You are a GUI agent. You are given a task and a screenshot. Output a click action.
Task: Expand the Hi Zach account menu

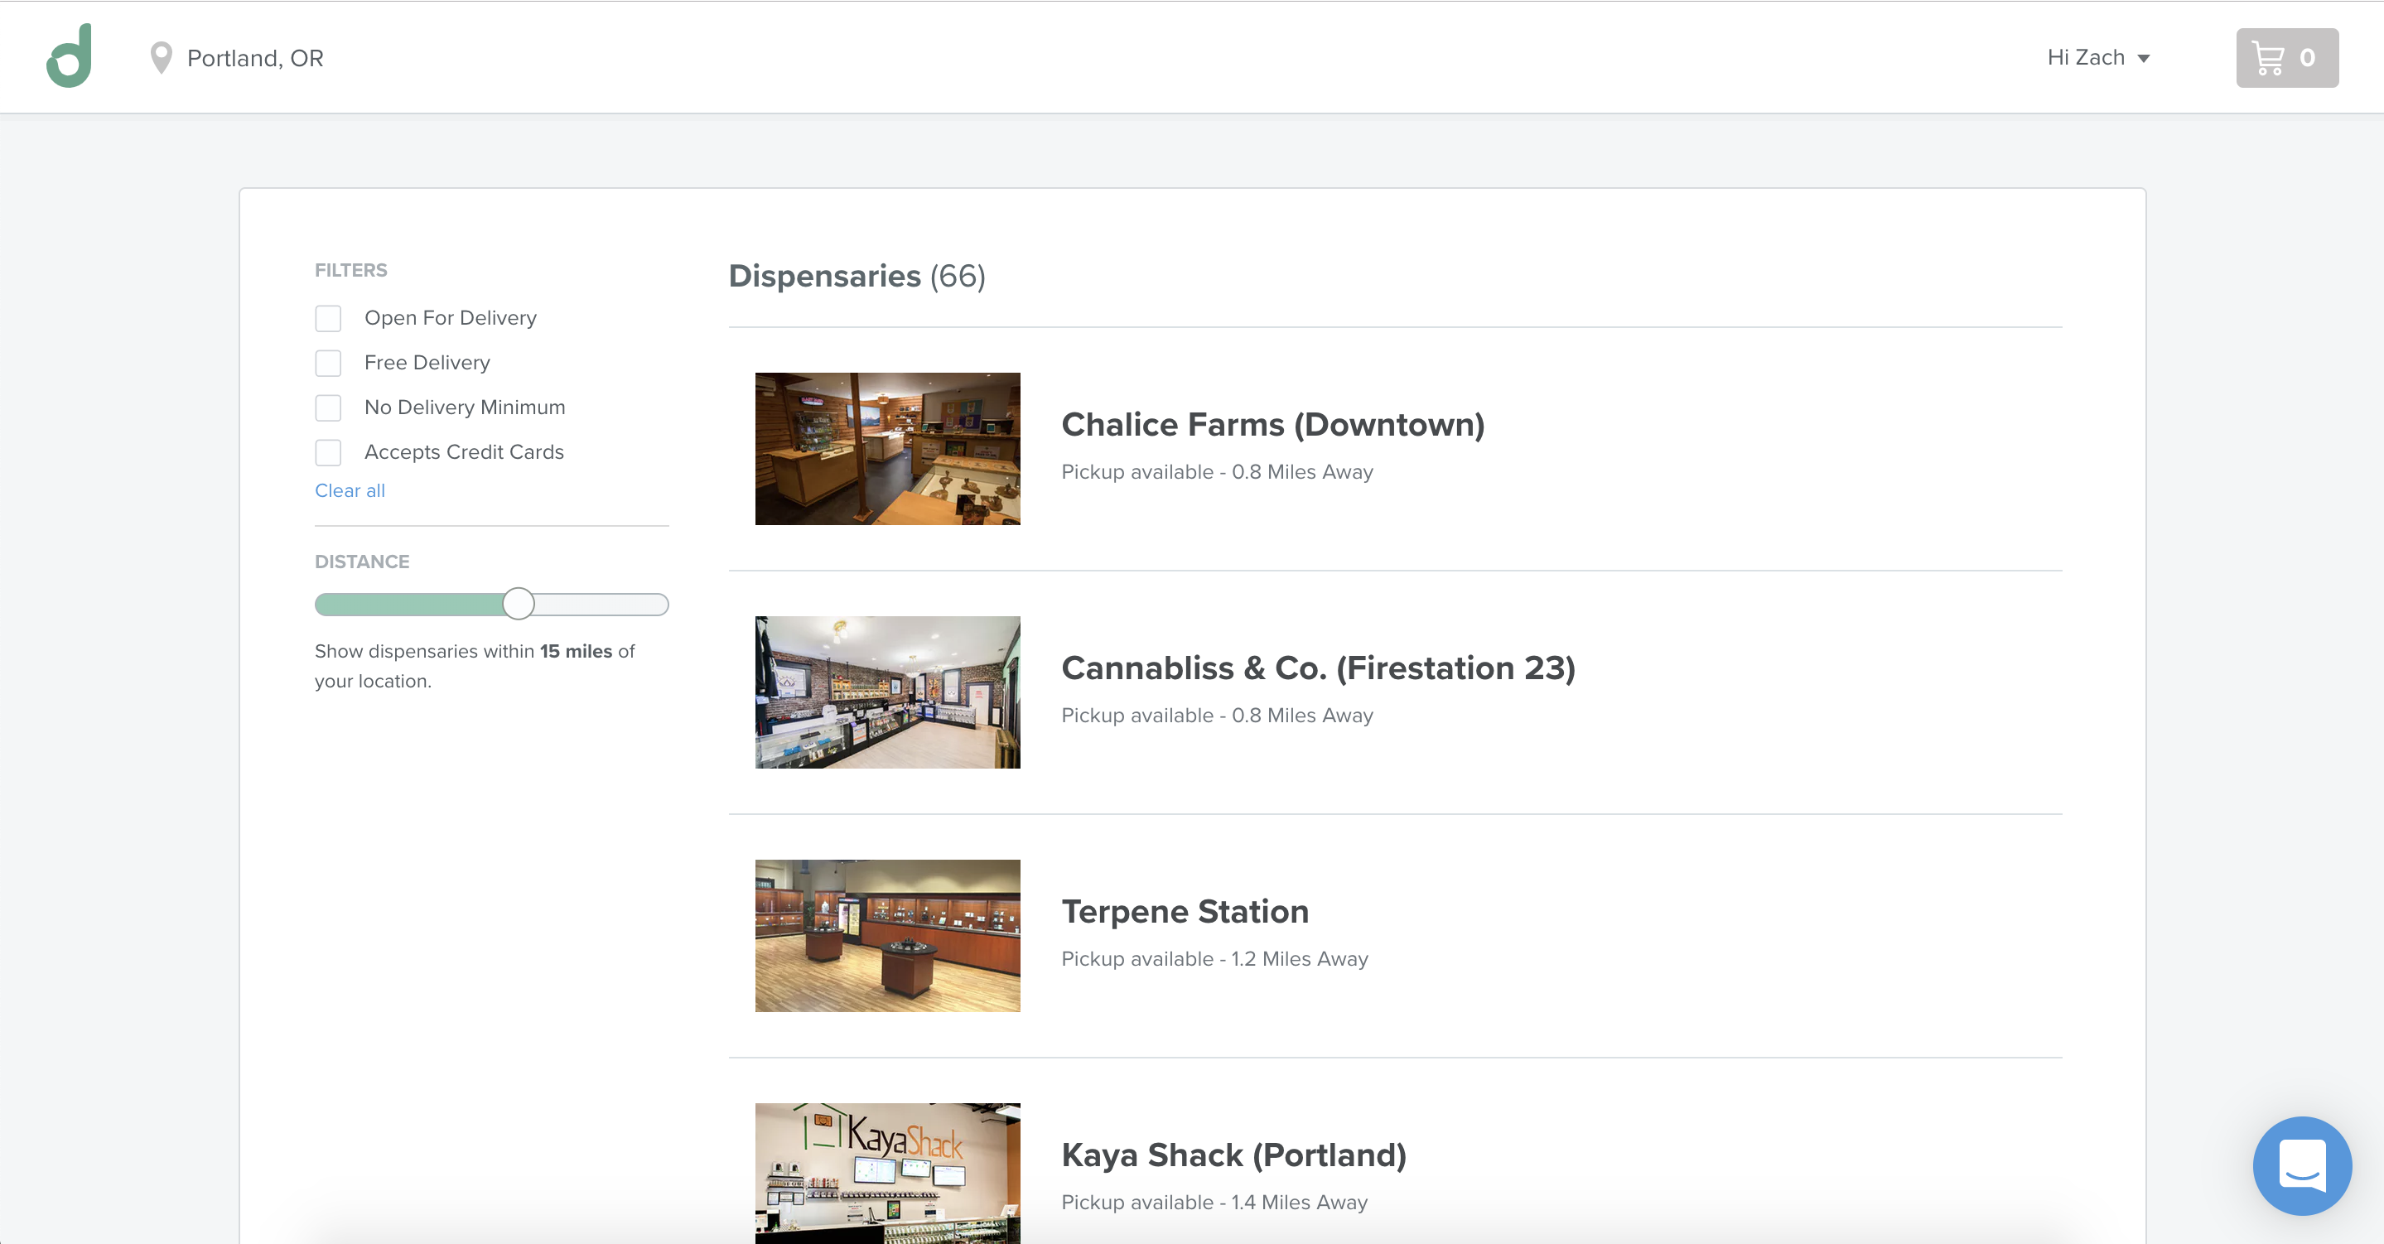(2097, 57)
